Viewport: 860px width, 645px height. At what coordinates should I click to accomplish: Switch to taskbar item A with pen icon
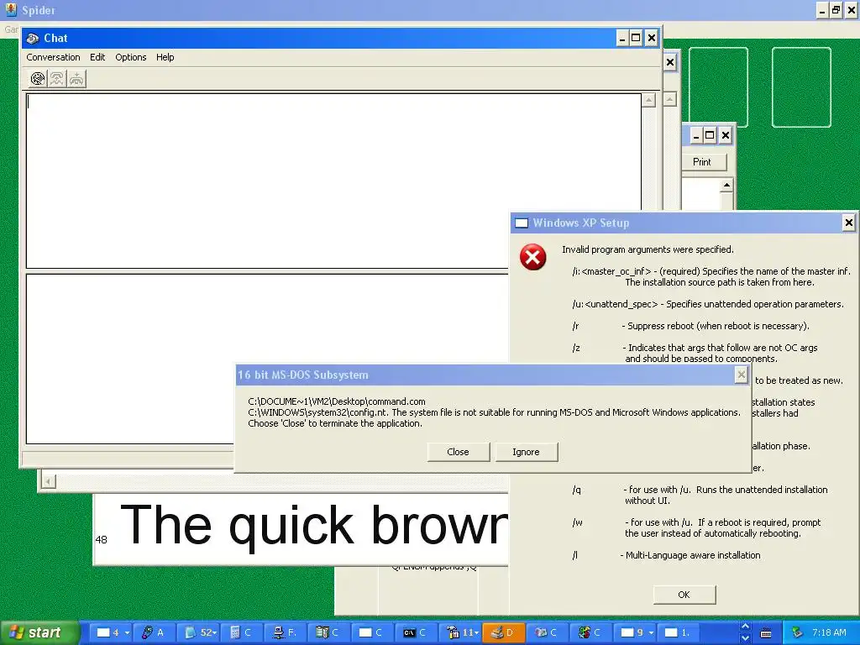(x=154, y=633)
